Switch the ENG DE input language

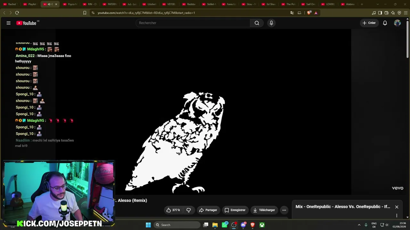[374, 225]
